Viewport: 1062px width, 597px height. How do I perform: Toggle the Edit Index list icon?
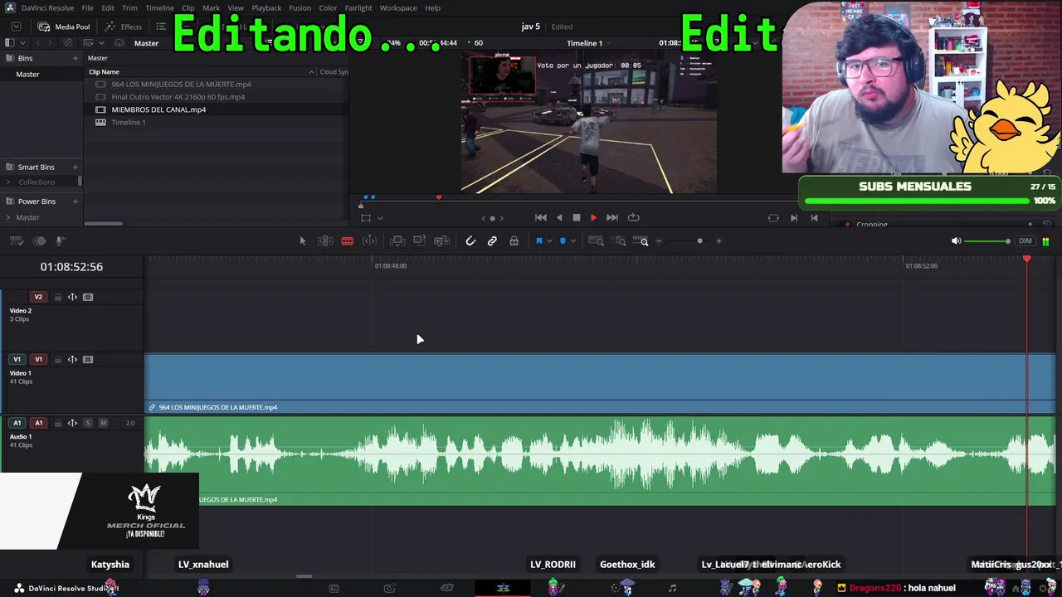coord(161,27)
